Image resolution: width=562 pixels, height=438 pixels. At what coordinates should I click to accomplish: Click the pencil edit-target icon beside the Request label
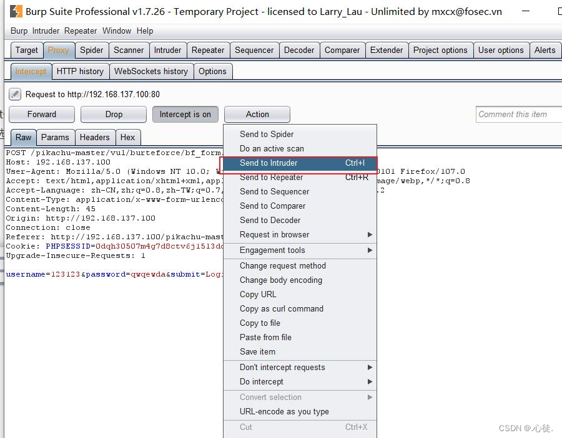(x=15, y=95)
